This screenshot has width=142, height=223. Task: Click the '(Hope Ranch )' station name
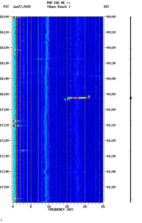point(59,7)
